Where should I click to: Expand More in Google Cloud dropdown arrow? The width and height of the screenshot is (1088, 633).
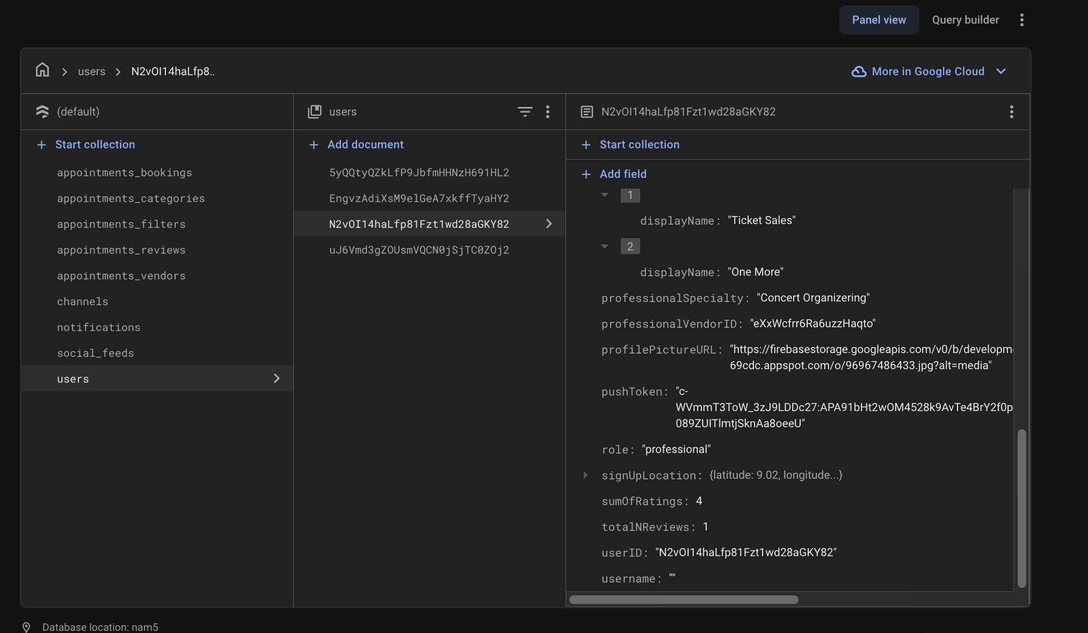[1000, 71]
